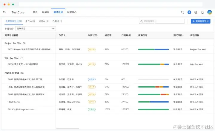Image resolution: width=215 pixels, height=131 pixels.
Task: Click the 关联项目 column header
Action: (x=195, y=35)
